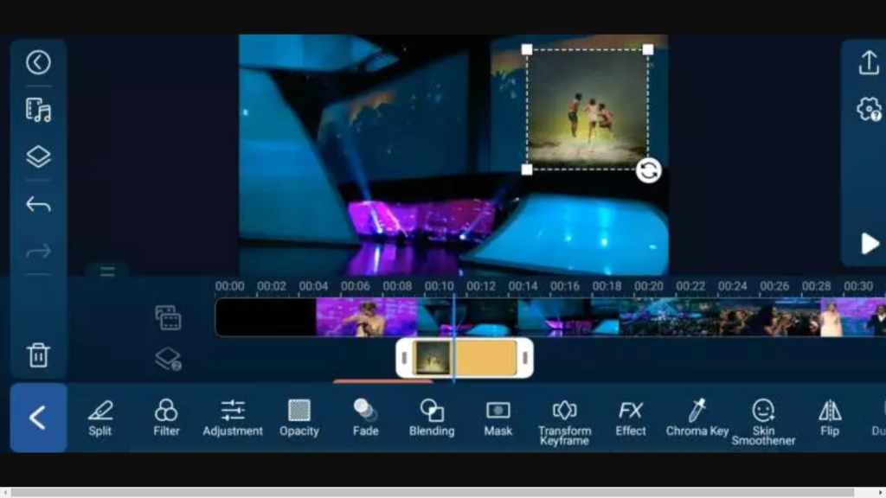
Task: Flip the selected overlay clip
Action: point(828,418)
